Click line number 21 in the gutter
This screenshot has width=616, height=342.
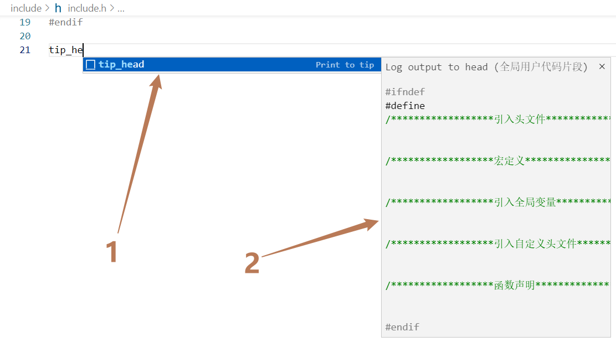(x=25, y=50)
